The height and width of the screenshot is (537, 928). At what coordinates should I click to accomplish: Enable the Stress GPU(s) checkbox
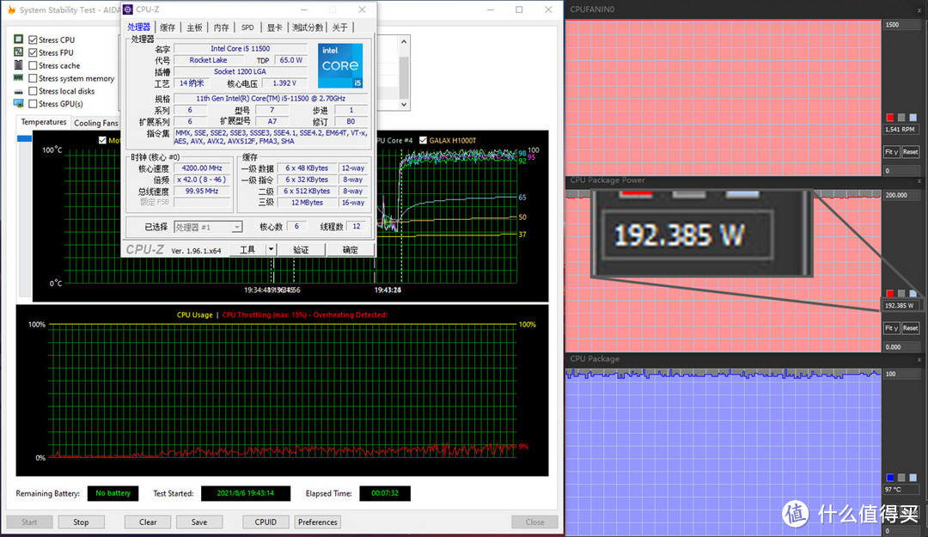coord(34,104)
